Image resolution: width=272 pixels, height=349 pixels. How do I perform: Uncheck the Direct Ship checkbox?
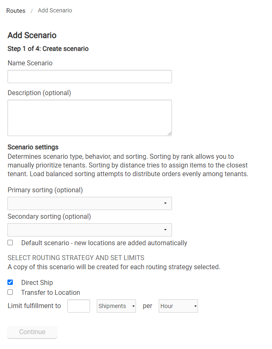(10, 282)
